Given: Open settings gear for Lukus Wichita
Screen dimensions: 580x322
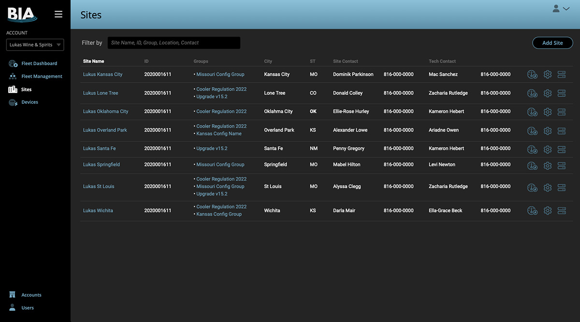Looking at the screenshot, I should [548, 210].
